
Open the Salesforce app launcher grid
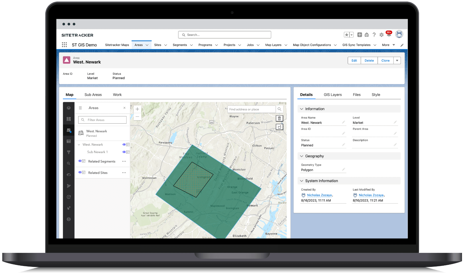pos(64,45)
